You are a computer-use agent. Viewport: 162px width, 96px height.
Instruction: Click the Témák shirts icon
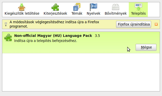77,7
